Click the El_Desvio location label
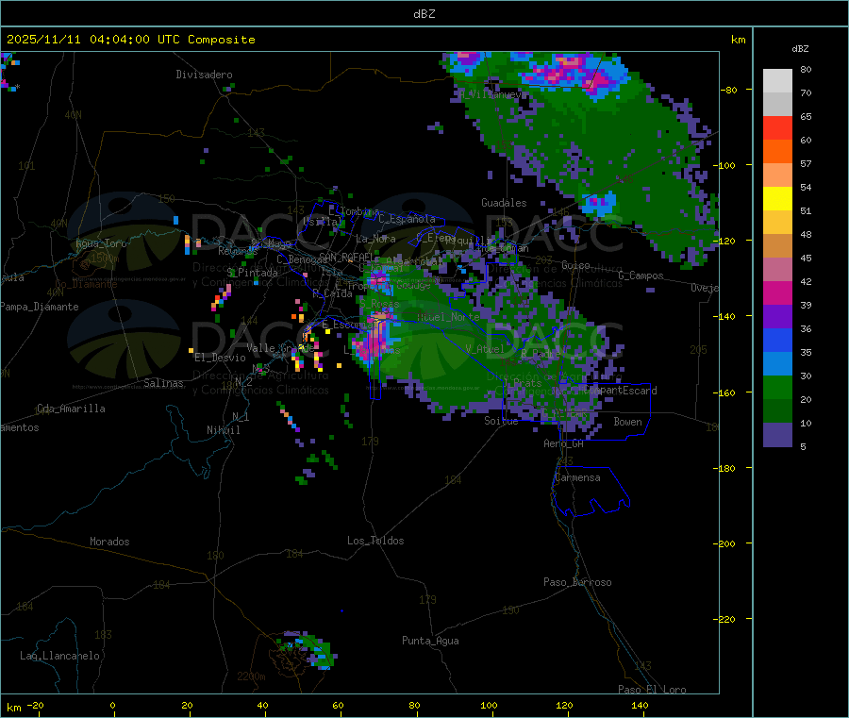 (x=220, y=358)
